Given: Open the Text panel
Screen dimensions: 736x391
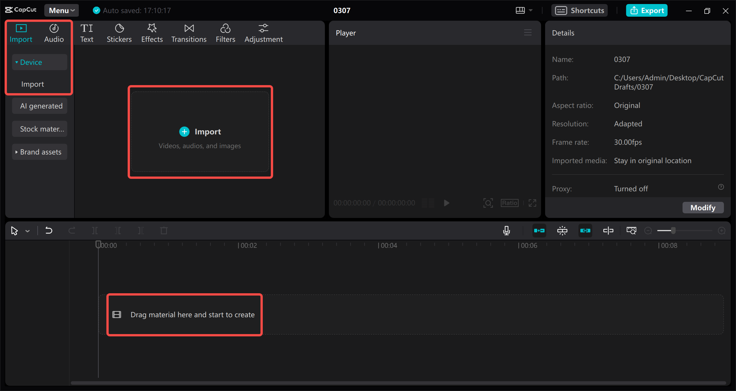Looking at the screenshot, I should coord(87,32).
